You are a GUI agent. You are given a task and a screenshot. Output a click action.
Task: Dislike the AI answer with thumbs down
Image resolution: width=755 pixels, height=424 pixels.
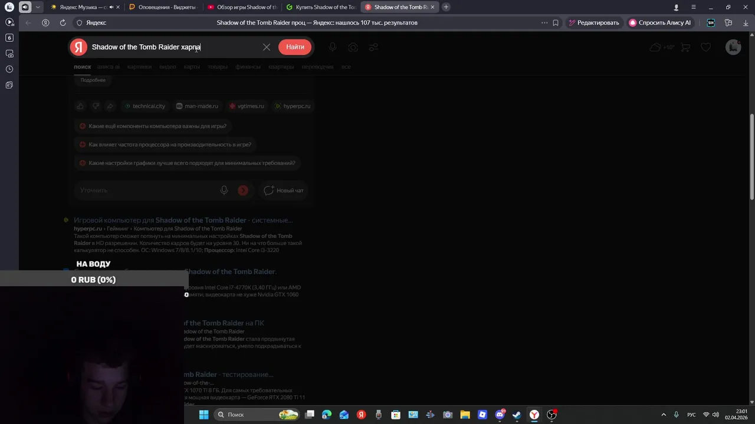coord(96,106)
